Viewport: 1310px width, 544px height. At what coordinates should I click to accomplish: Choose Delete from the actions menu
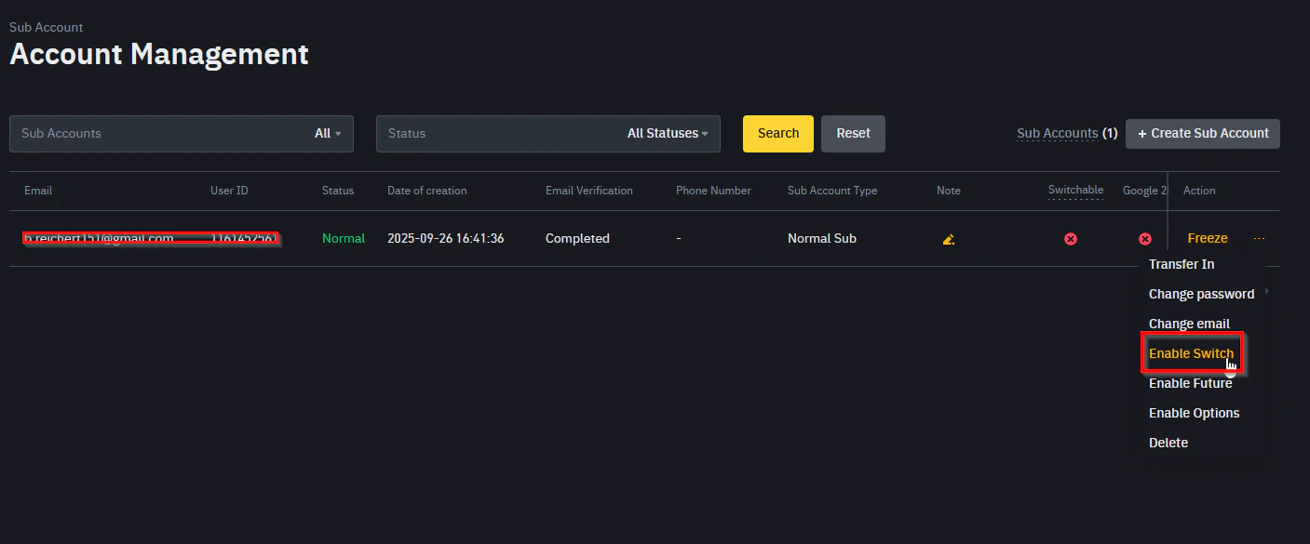tap(1168, 443)
